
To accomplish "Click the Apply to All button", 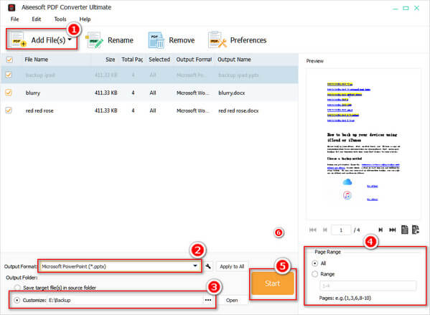I will 232,266.
